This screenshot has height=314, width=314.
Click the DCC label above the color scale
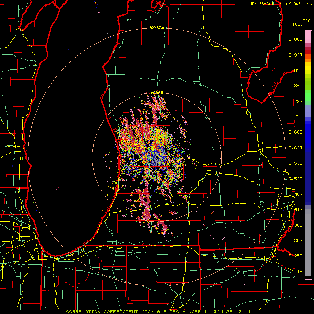[x=306, y=21]
